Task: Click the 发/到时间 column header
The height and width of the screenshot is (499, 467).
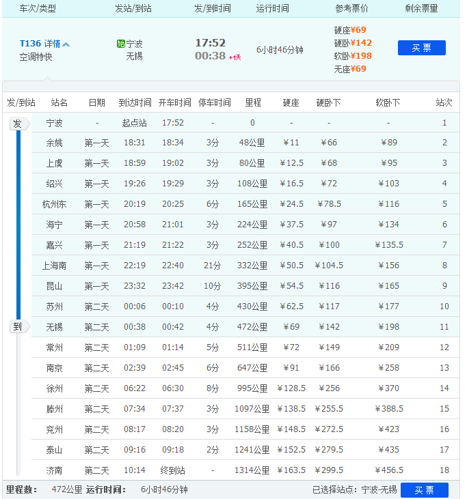Action: 212,9
